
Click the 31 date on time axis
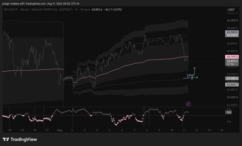click(47, 130)
